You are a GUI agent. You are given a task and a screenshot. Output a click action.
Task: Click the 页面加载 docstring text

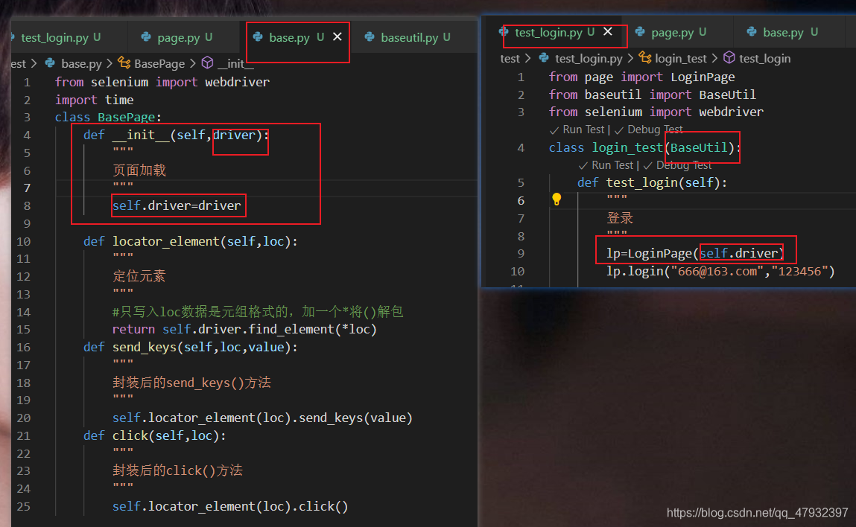click(x=139, y=170)
